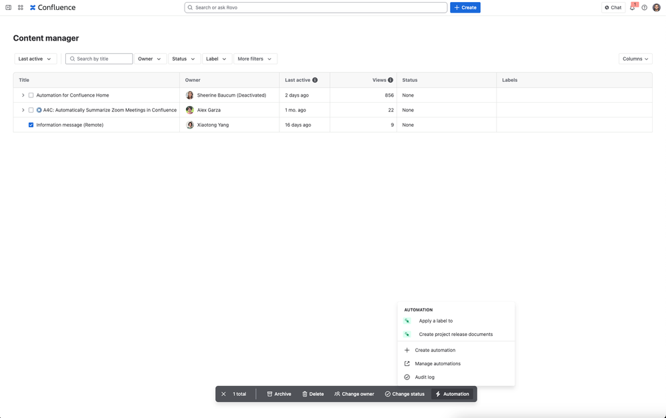
Task: Click the search magnifier in top bar
Action: click(x=190, y=7)
